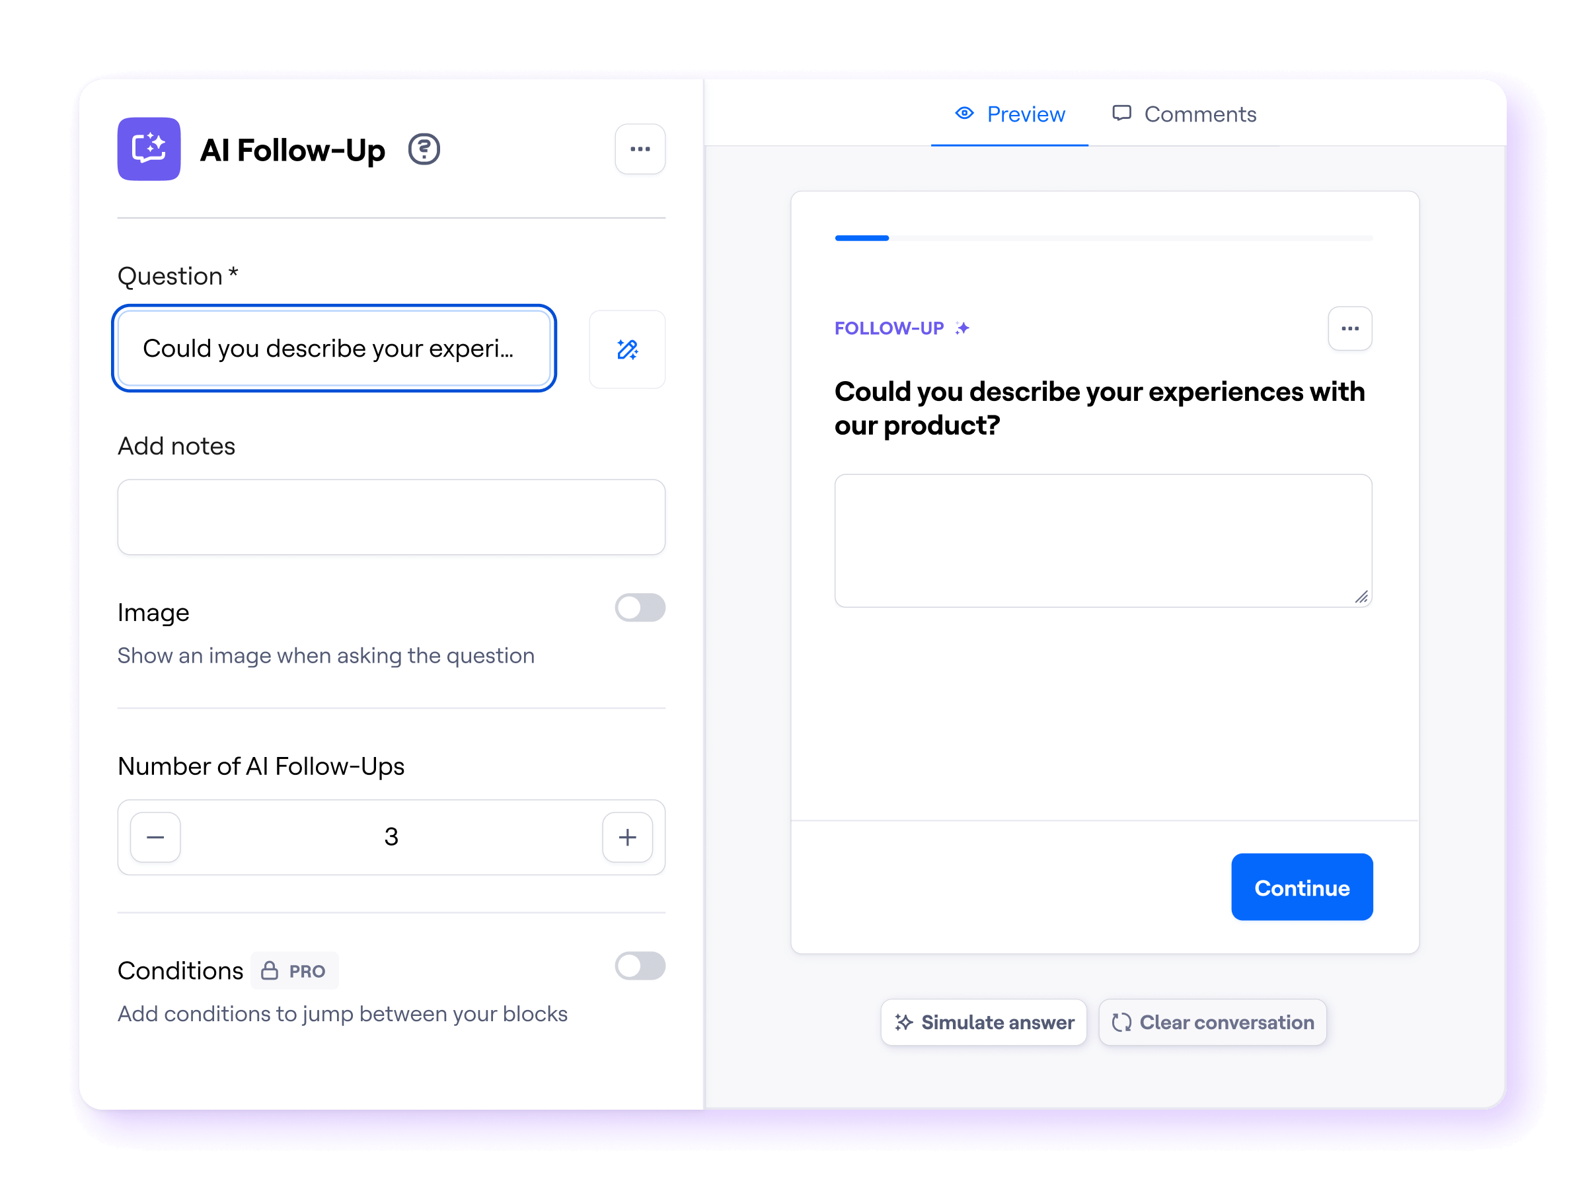
Task: Increase AI Follow-Ups with the plus button
Action: (x=627, y=837)
